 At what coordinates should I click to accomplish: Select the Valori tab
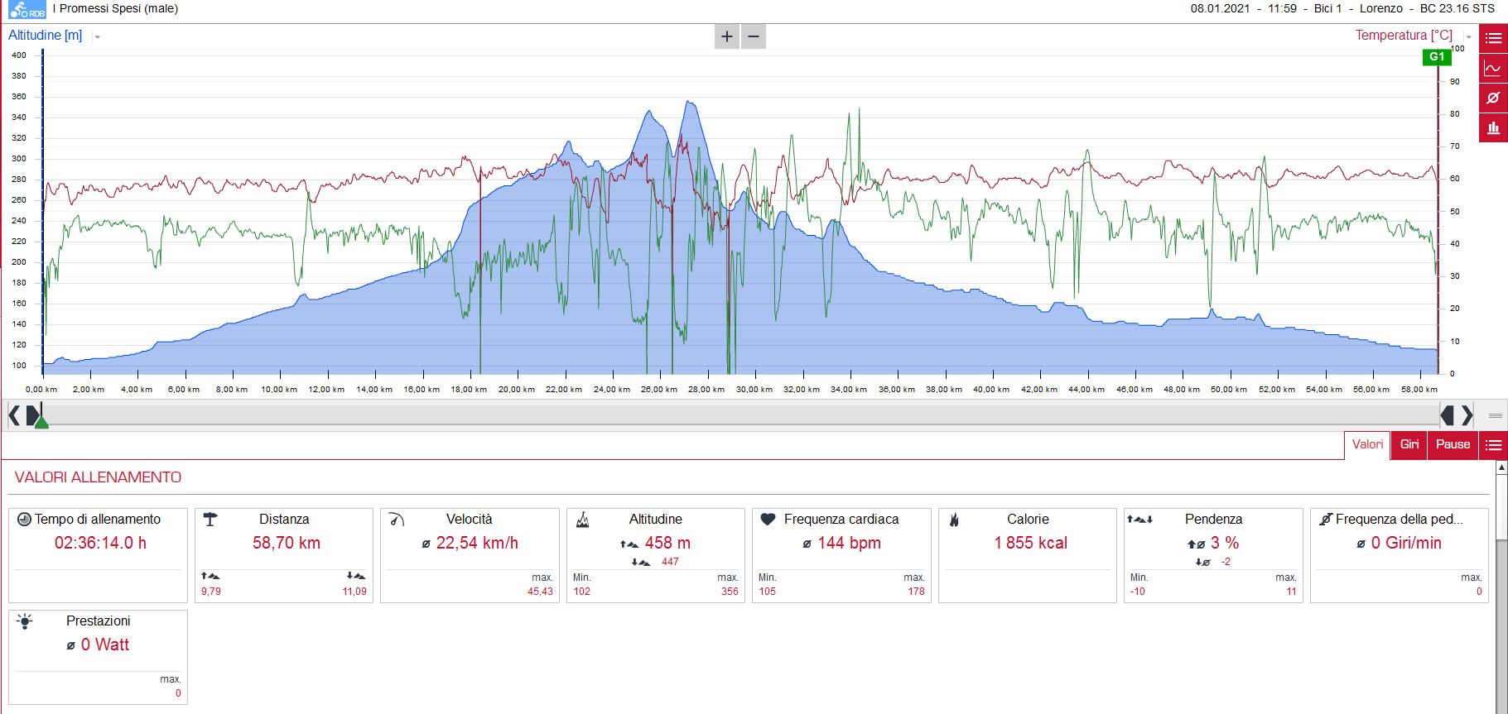point(1367,445)
